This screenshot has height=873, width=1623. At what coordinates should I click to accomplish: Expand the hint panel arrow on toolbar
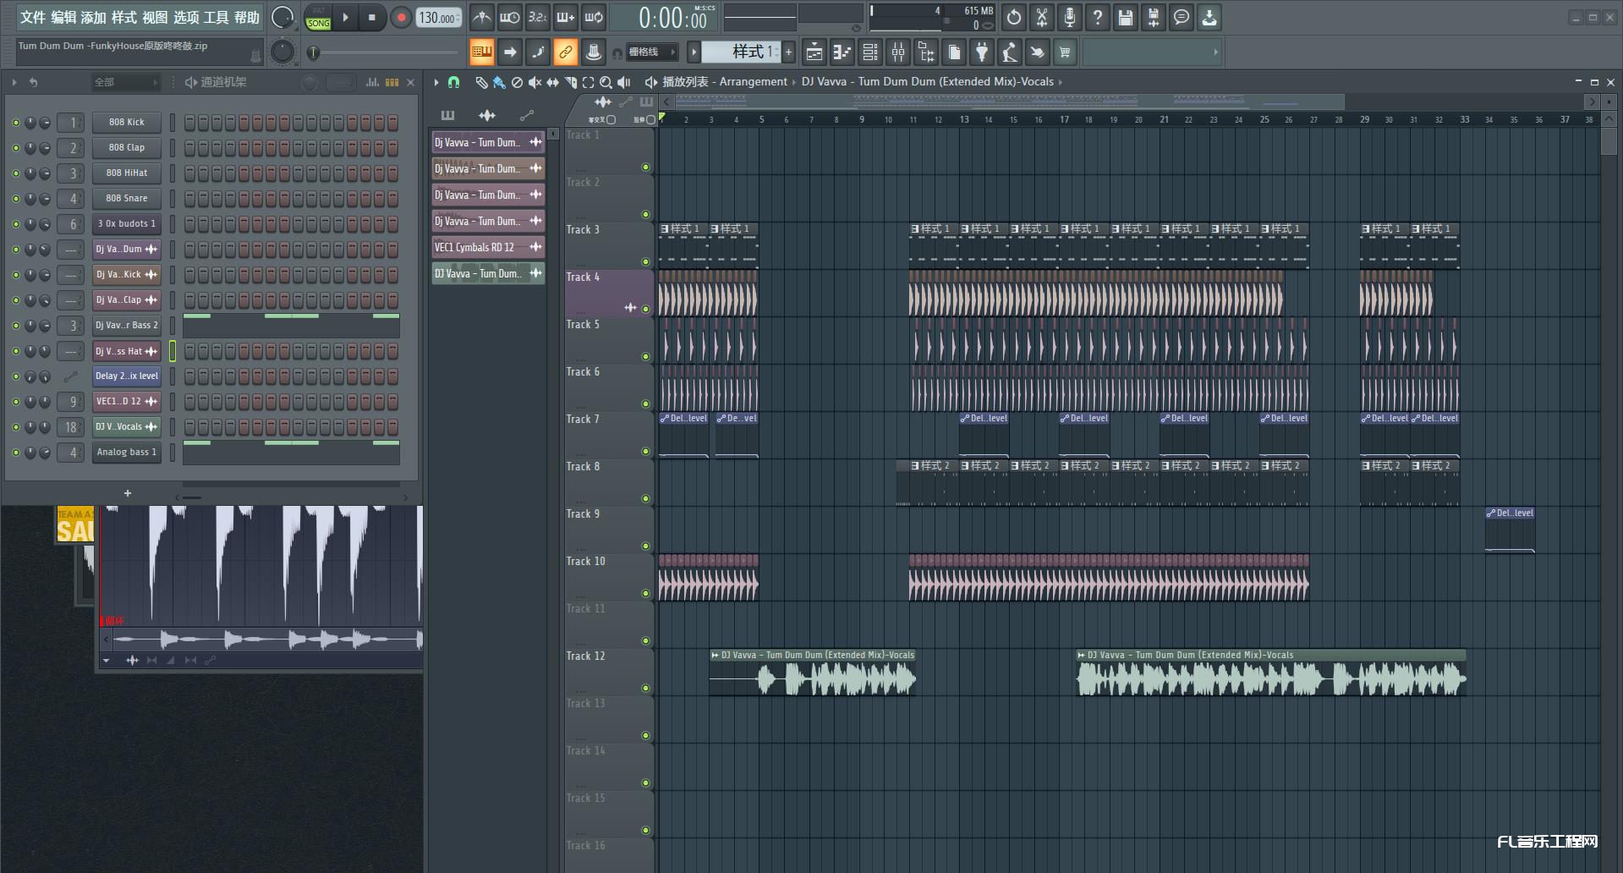(1216, 52)
